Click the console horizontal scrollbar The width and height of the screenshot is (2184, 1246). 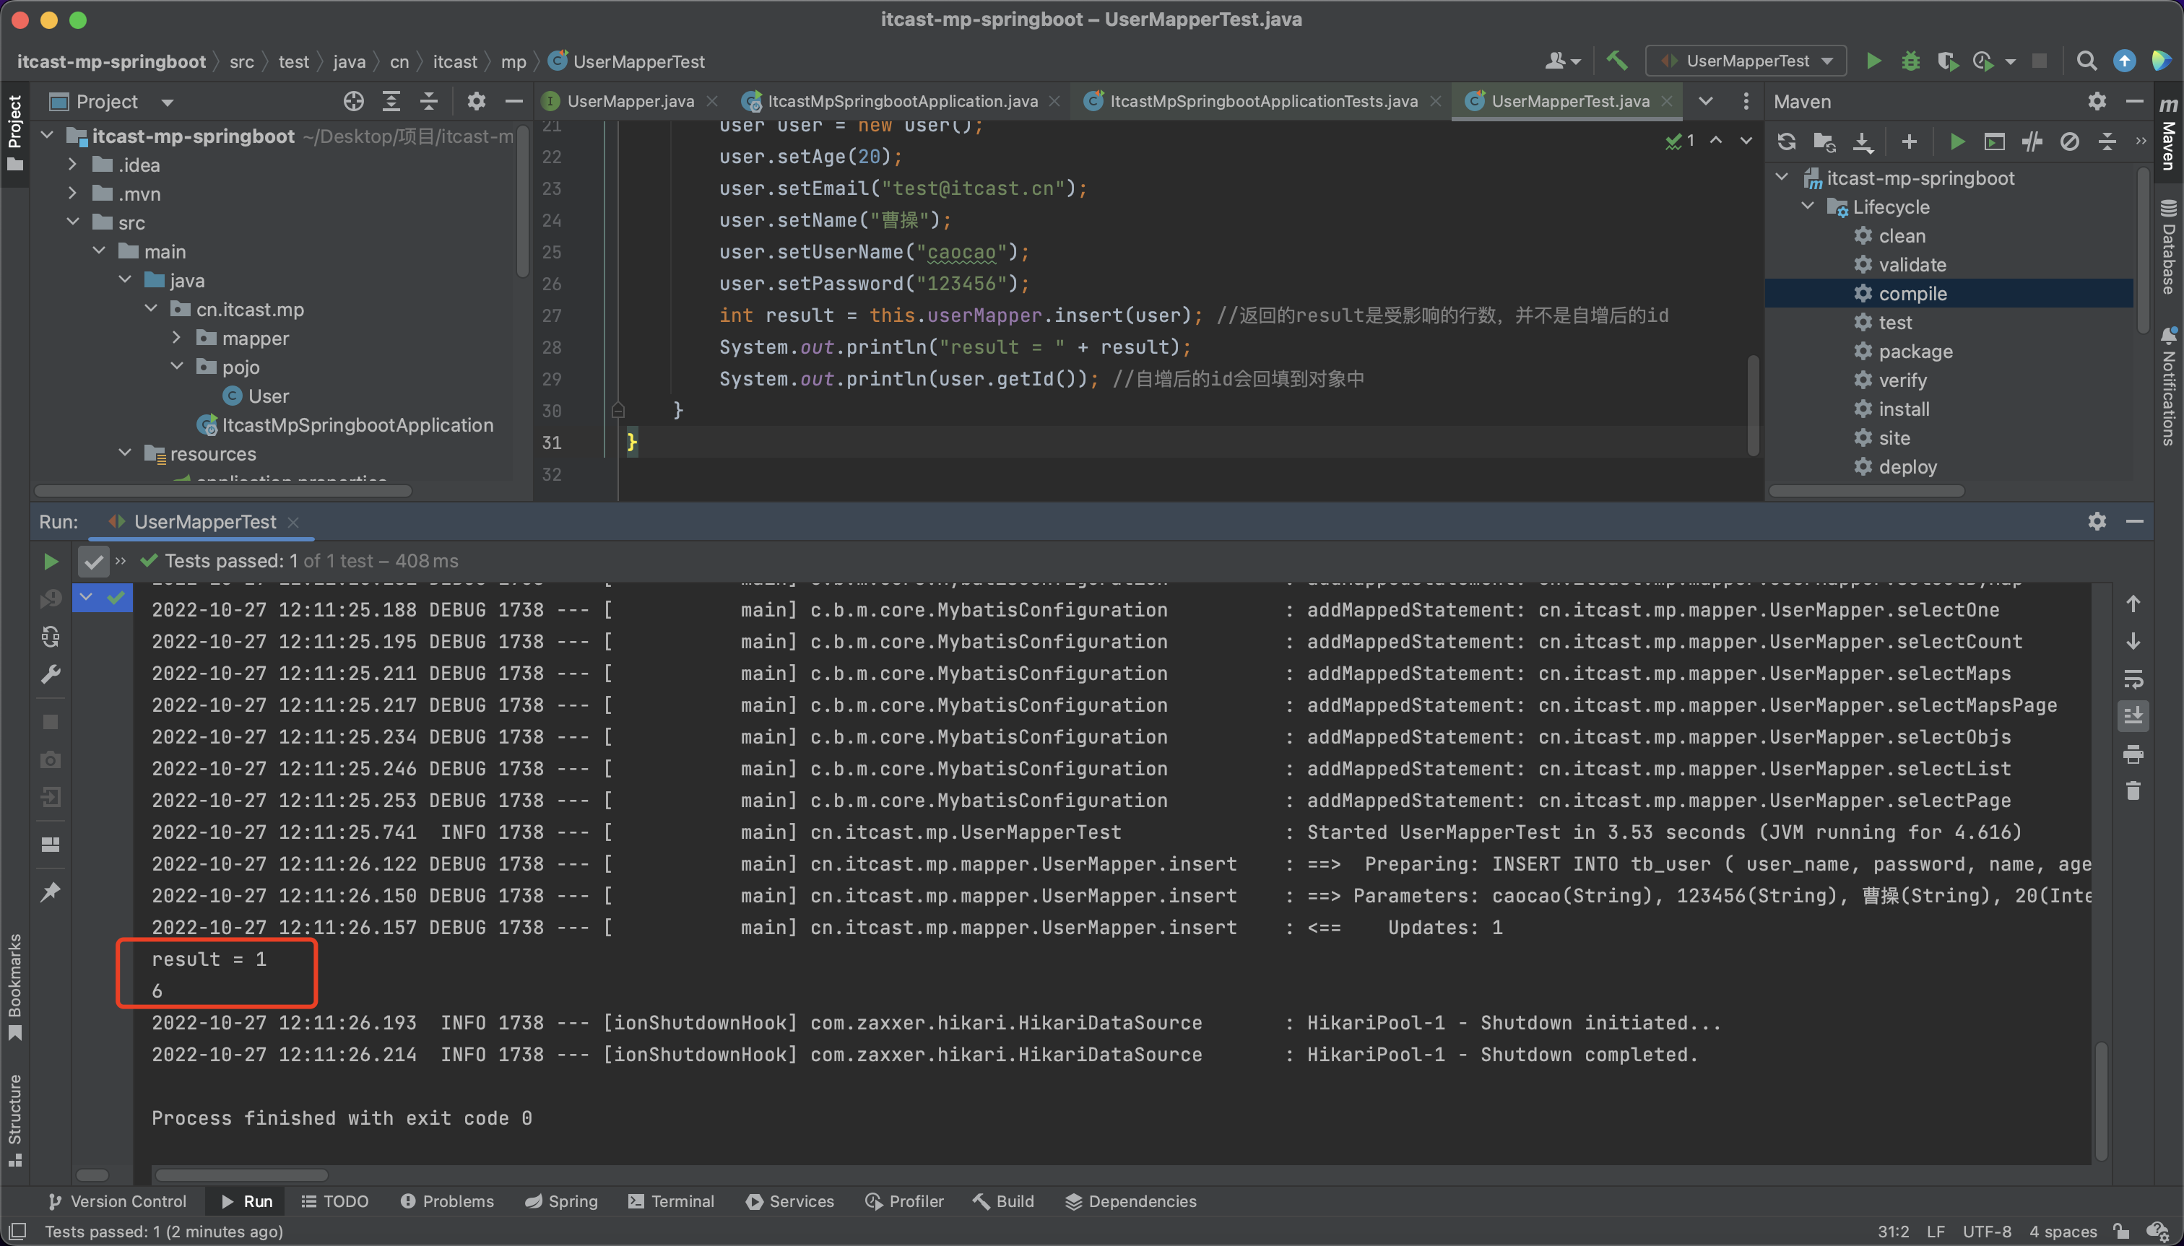click(x=241, y=1175)
